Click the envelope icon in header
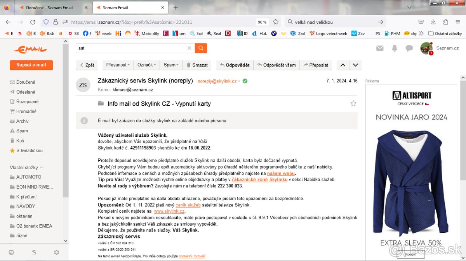 click(x=380, y=48)
